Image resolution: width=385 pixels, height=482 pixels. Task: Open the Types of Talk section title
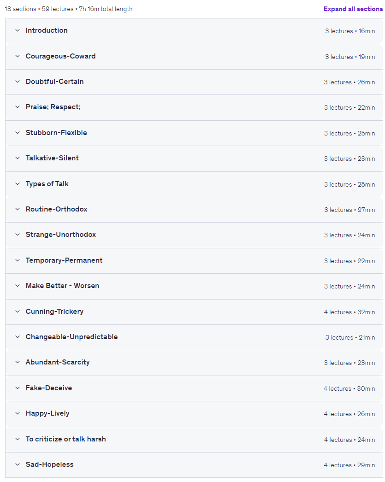47,184
